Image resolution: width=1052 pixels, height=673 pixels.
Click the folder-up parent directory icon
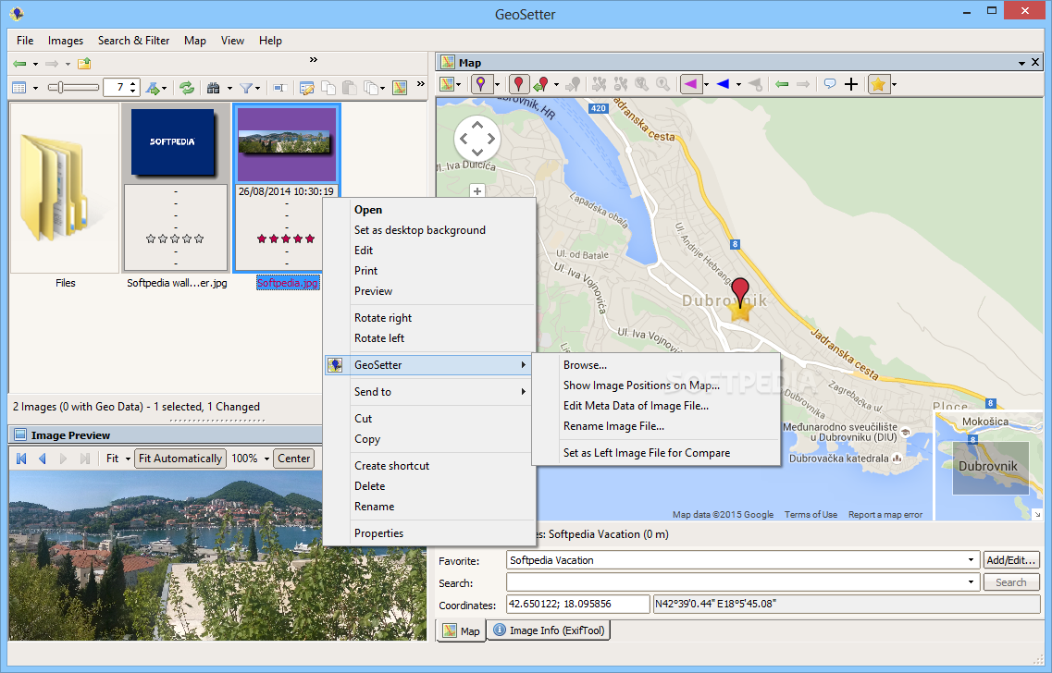click(x=84, y=64)
